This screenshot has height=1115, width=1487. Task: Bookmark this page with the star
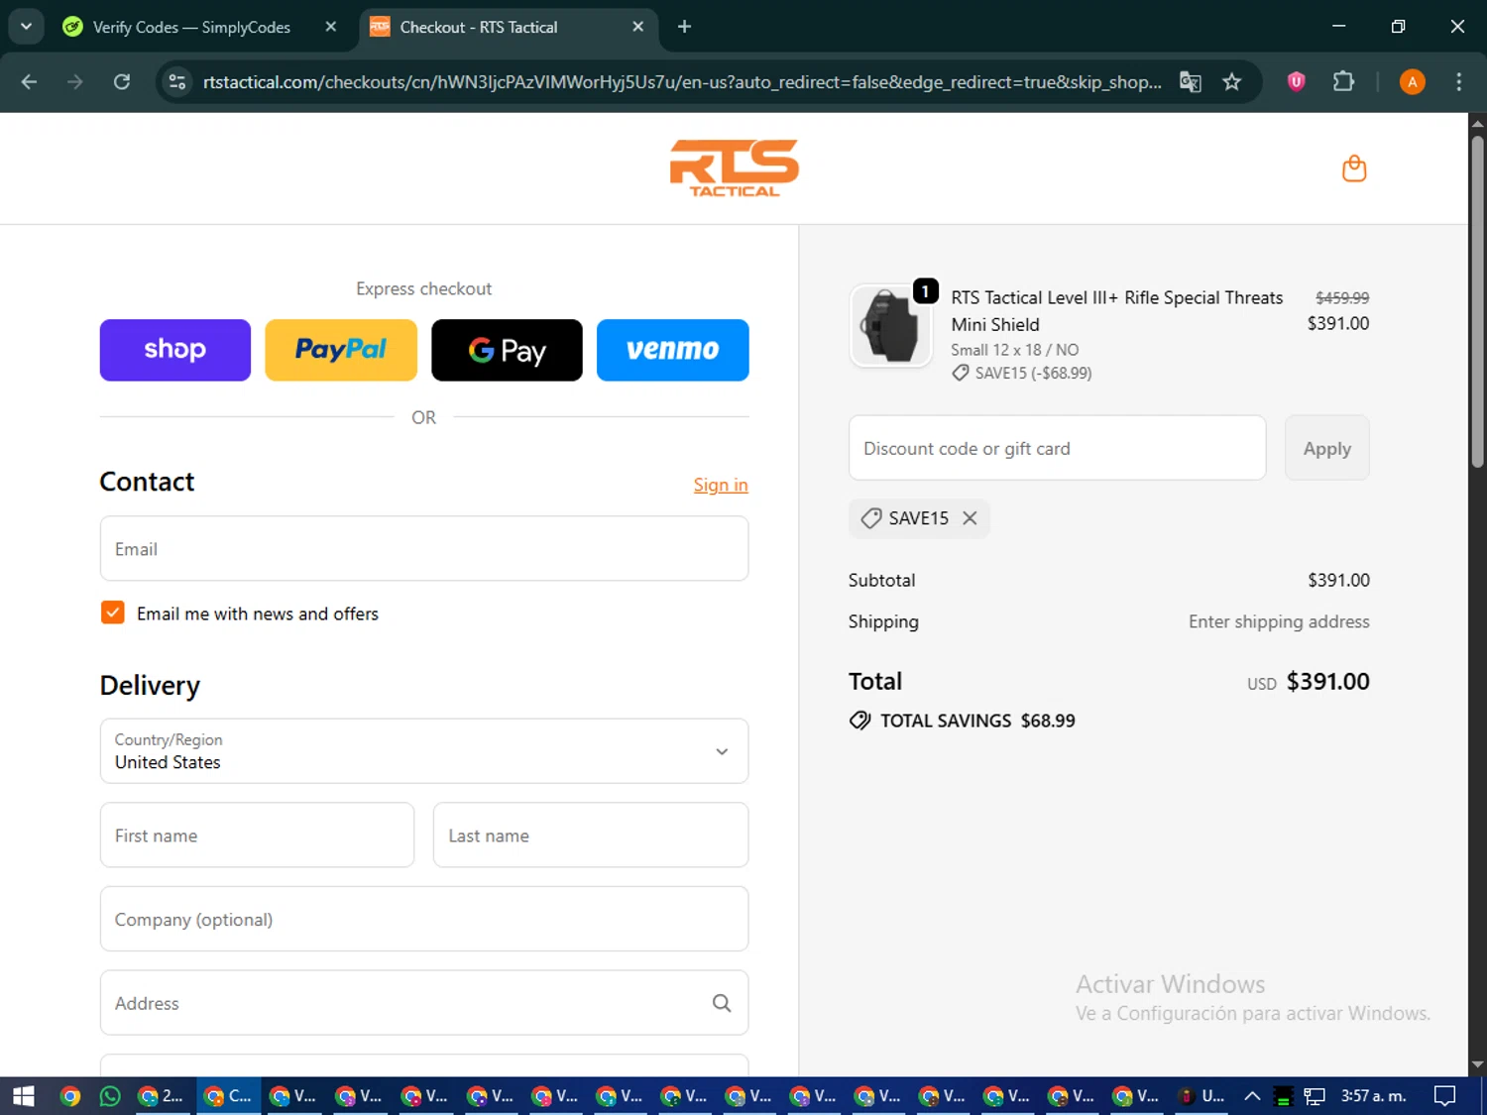(1232, 81)
